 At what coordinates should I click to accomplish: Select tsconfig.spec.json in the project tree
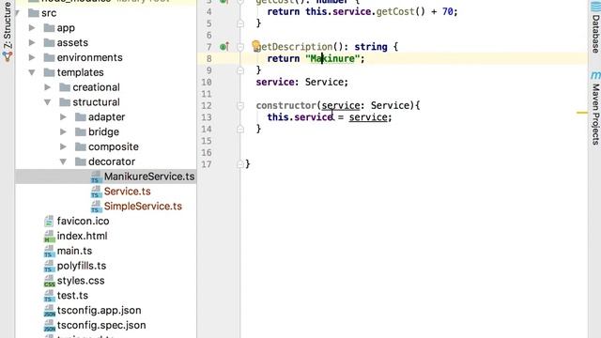[x=101, y=326]
